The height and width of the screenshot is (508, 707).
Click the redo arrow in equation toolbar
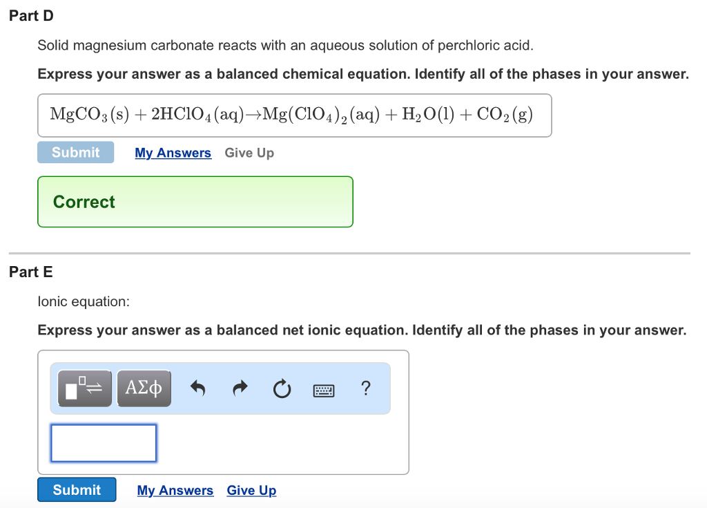point(240,388)
